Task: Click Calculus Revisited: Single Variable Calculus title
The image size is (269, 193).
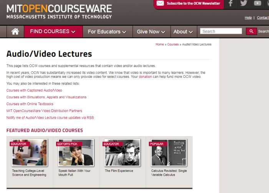Action: (x=169, y=173)
